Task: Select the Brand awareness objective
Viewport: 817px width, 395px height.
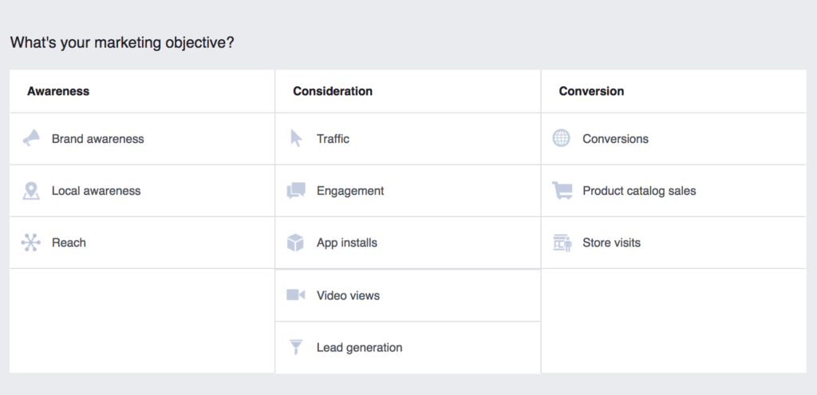Action: click(97, 139)
